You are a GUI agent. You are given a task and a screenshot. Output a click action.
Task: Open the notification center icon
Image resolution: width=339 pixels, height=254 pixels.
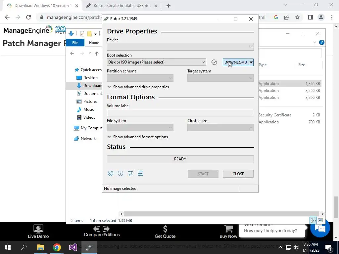(328, 247)
